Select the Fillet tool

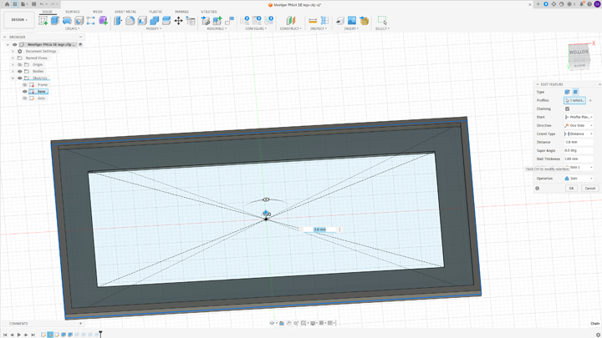(x=130, y=20)
